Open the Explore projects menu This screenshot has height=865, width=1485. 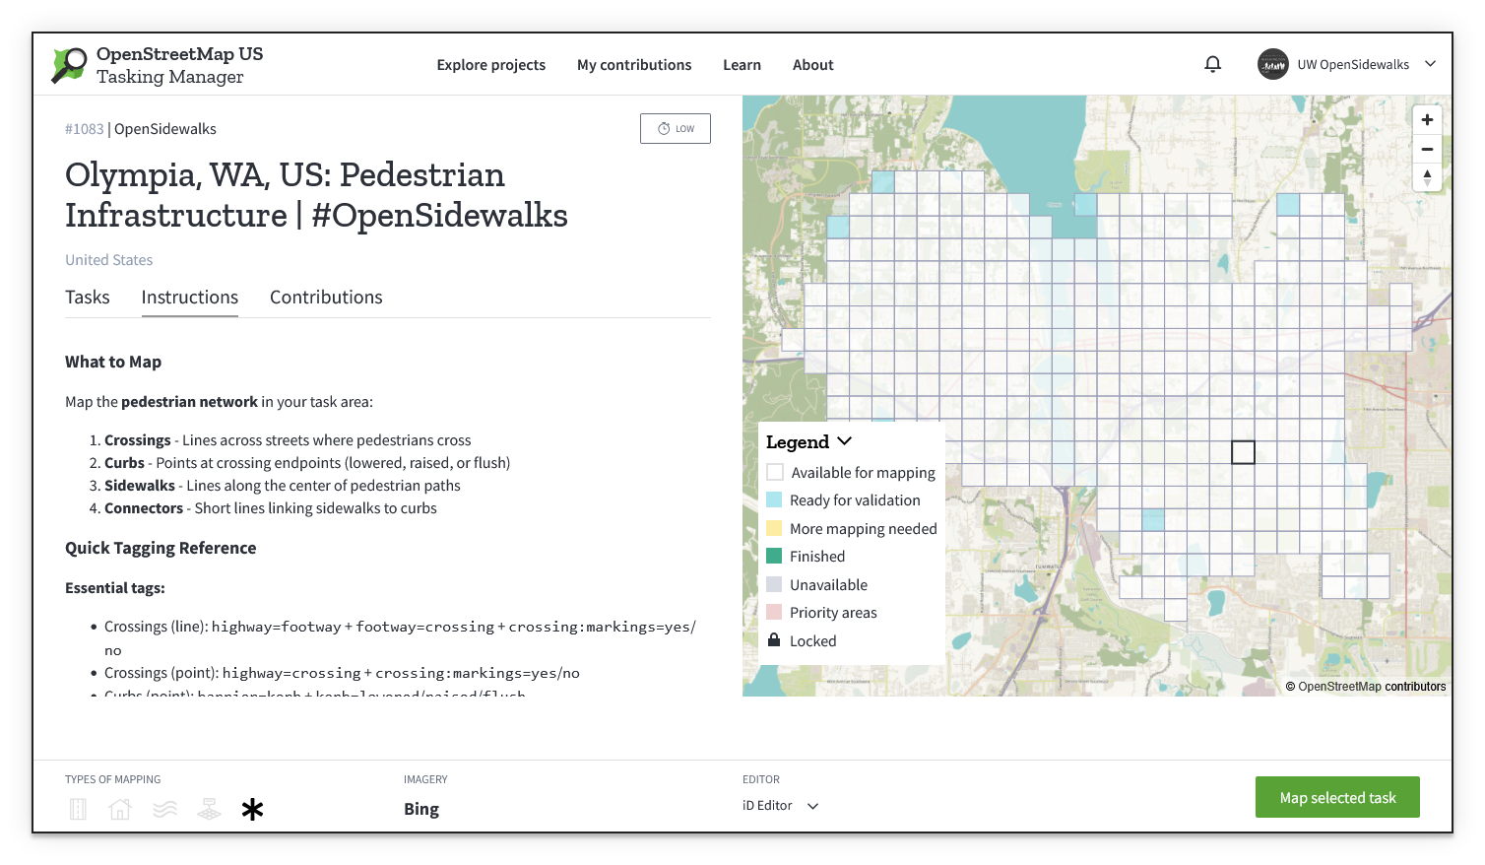[491, 64]
